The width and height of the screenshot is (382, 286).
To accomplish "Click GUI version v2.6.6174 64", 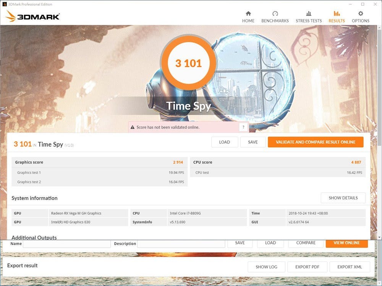I will [299, 222].
